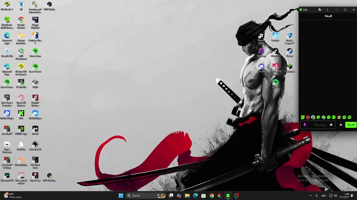Open the BlueStacks 5 desktop shortcut
Viewport: 357px width, 200px height.
click(7, 6)
